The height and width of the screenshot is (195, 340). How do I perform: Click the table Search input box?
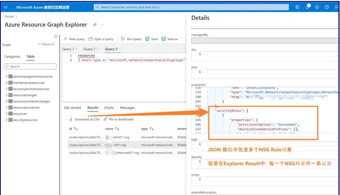click(30, 66)
